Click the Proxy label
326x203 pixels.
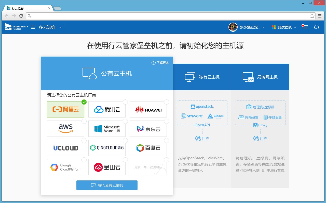click(263, 125)
